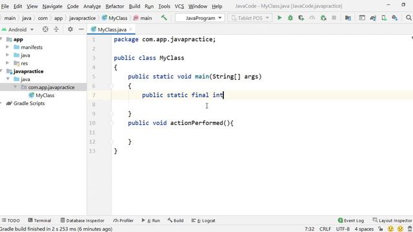Click the Select Opened File target icon
Image resolution: width=413 pixels, height=232 pixels.
tap(45, 29)
